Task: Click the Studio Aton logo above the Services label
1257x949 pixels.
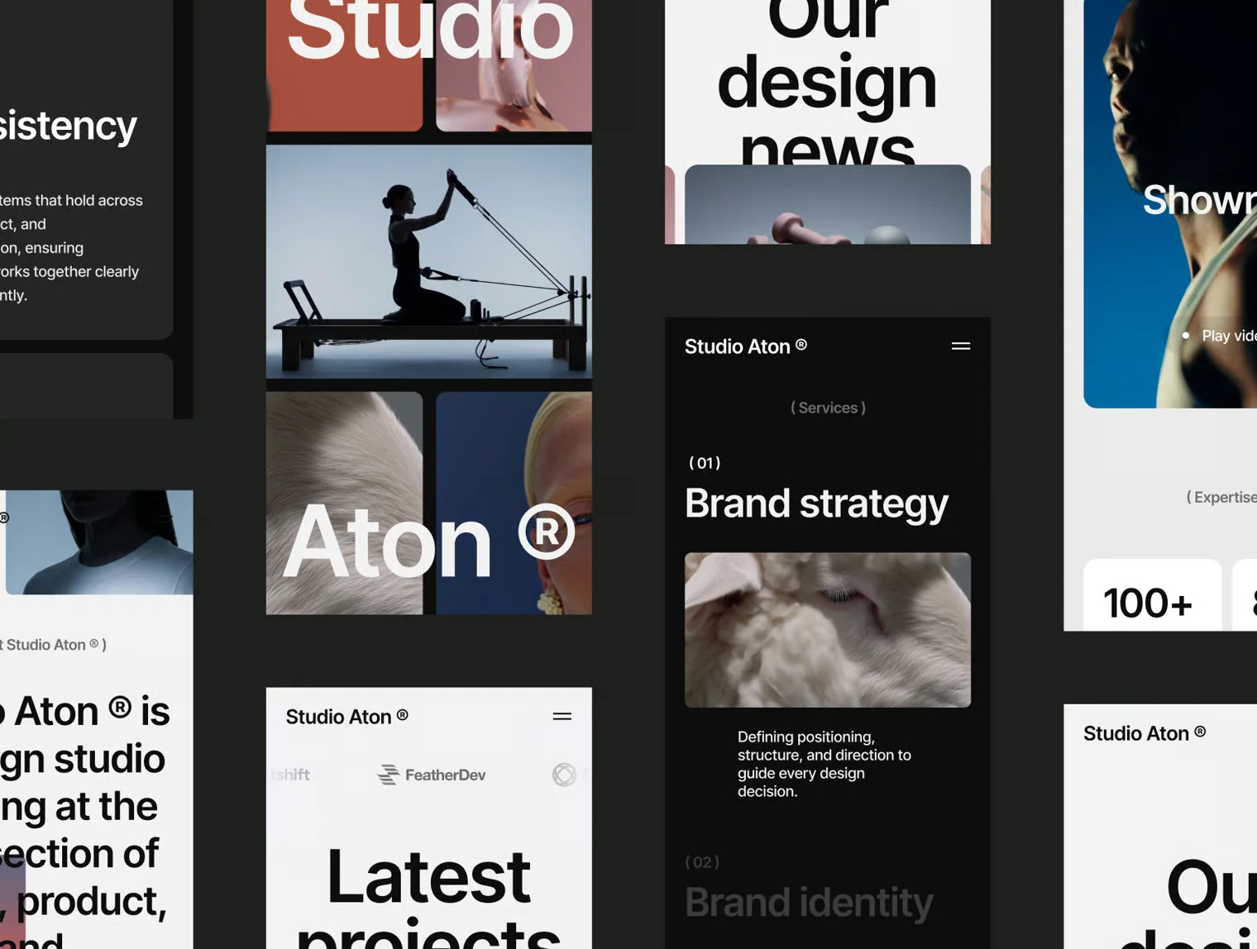Action: pos(746,346)
